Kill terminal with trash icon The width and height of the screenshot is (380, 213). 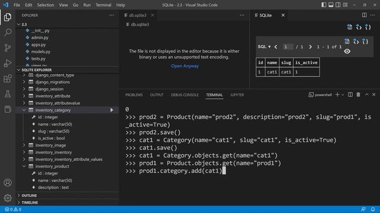(358, 95)
